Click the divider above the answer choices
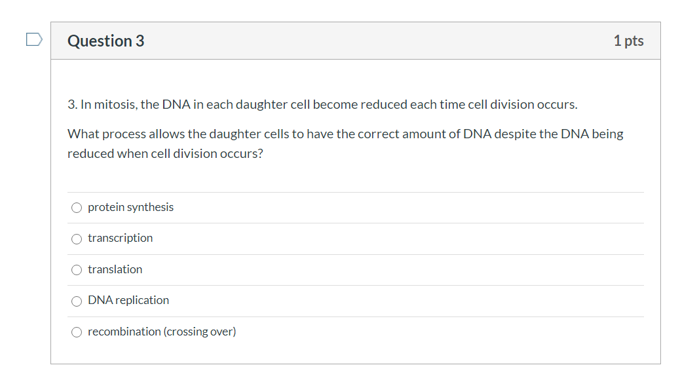 [355, 191]
